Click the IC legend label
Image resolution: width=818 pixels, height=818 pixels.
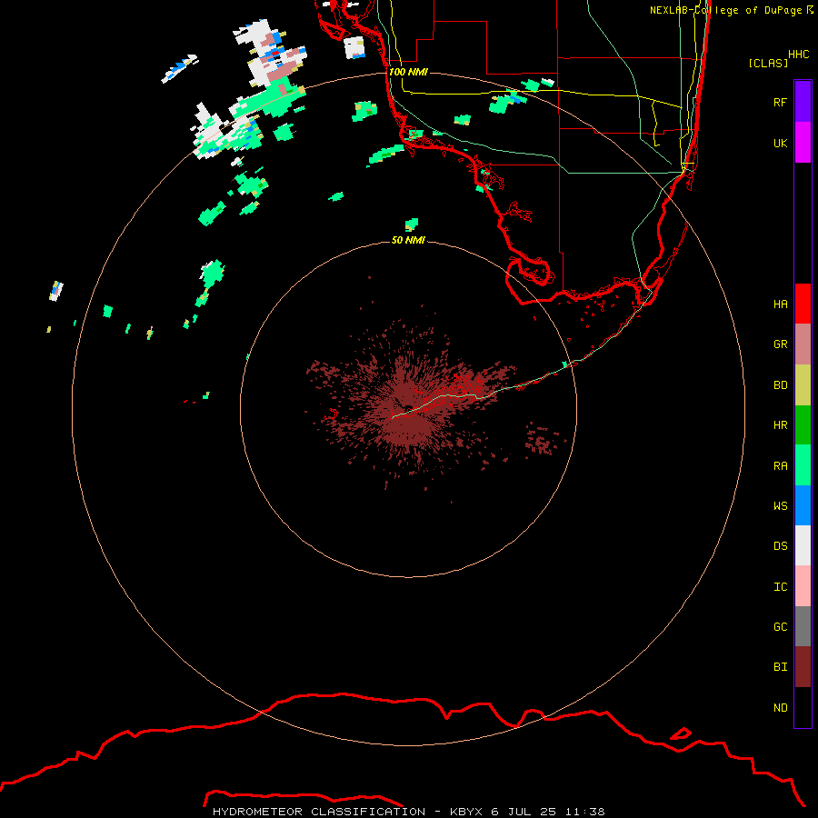pos(780,587)
